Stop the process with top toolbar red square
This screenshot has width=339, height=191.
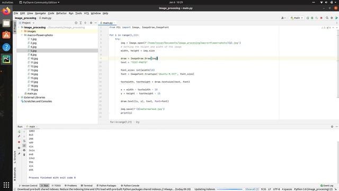tap(322, 18)
